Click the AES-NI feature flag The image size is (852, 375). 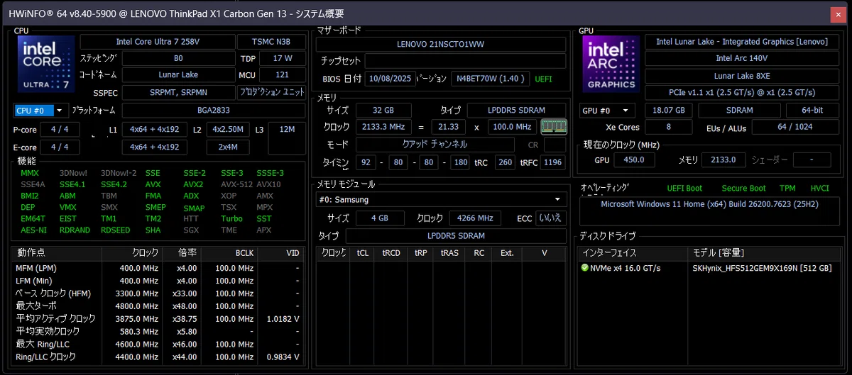click(x=33, y=230)
